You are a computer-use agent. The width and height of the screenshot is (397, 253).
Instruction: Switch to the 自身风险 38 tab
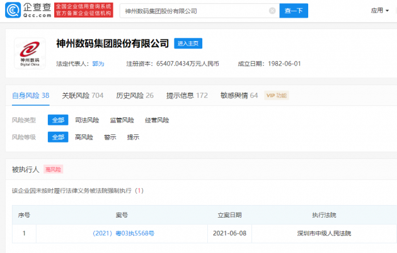tap(31, 95)
